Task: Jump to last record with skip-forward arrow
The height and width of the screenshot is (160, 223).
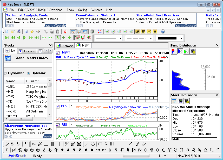Action: coord(37,37)
